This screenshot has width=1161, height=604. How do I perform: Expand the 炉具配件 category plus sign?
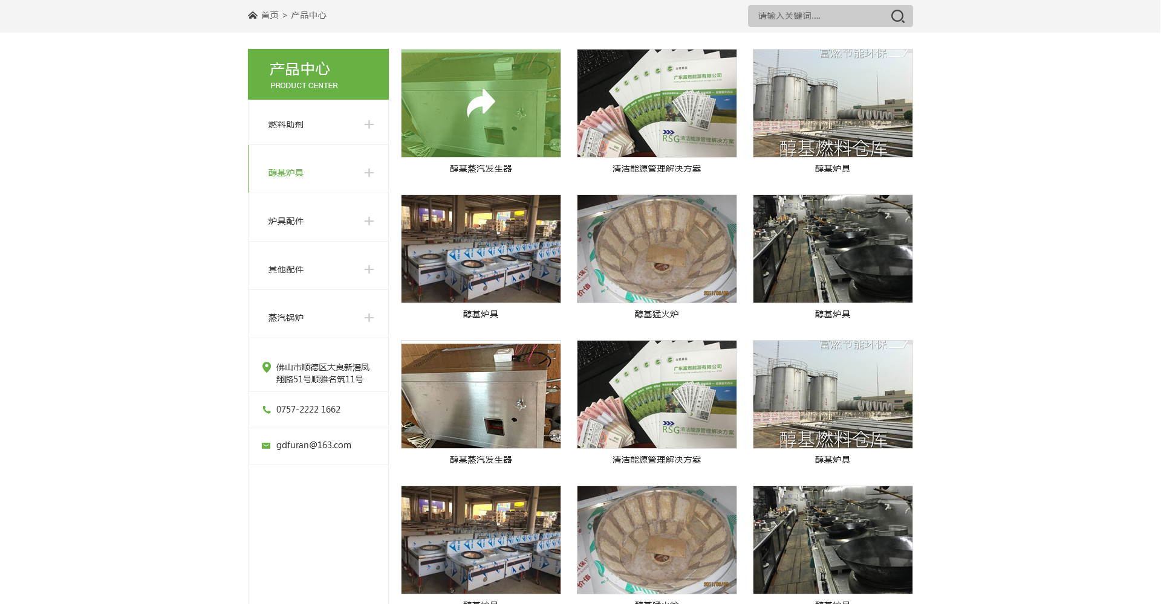pos(369,221)
